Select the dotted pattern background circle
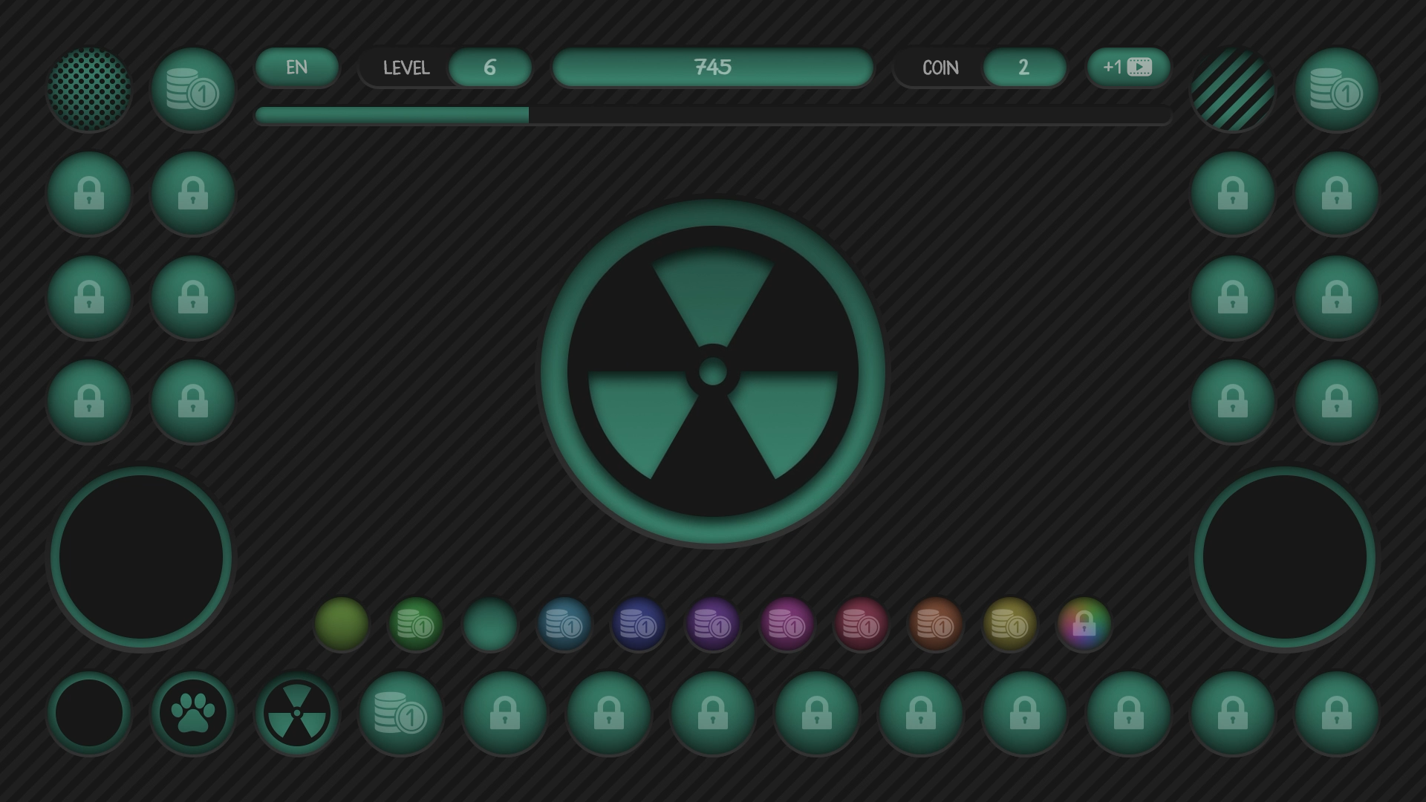Image resolution: width=1426 pixels, height=802 pixels. coord(89,90)
